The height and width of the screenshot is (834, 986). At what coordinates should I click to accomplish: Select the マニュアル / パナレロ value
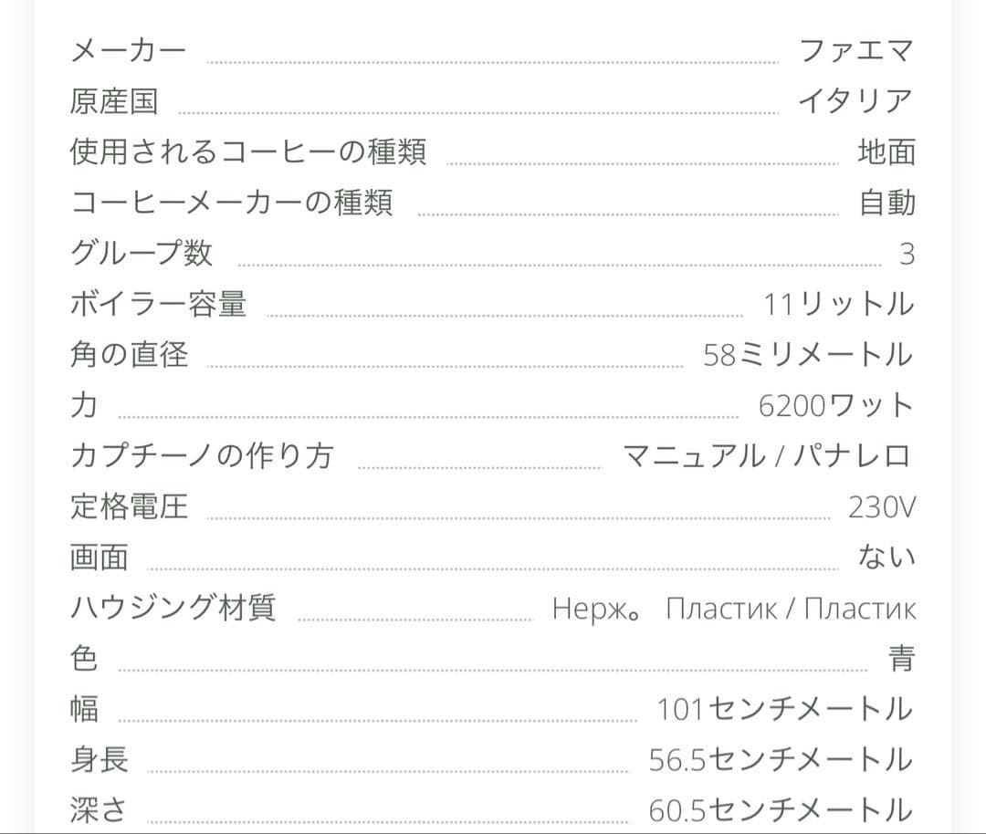pos(767,455)
